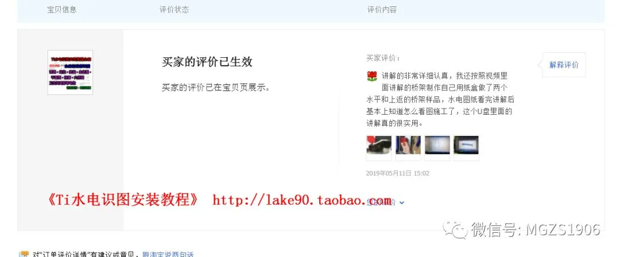Click the 买家评价 label above the review
Image resolution: width=620 pixels, height=257 pixels.
pos(383,58)
